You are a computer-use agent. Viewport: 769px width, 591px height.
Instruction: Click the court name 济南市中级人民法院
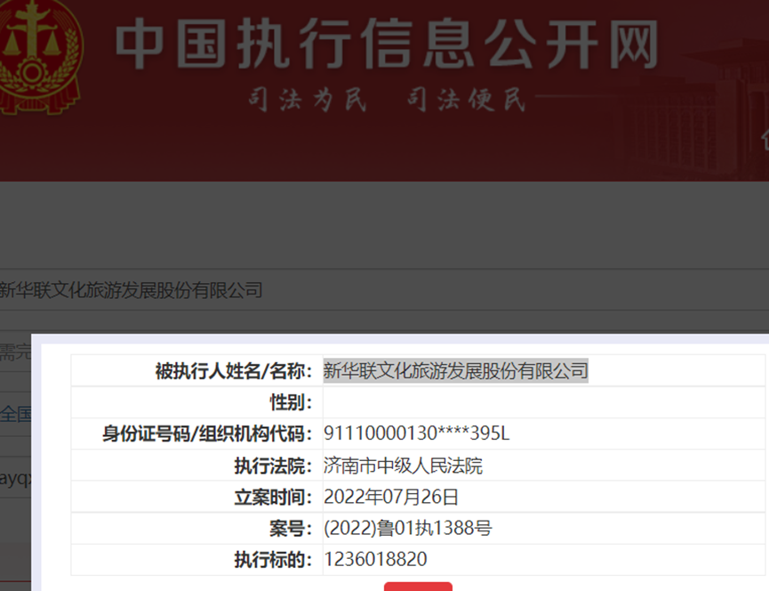point(403,466)
